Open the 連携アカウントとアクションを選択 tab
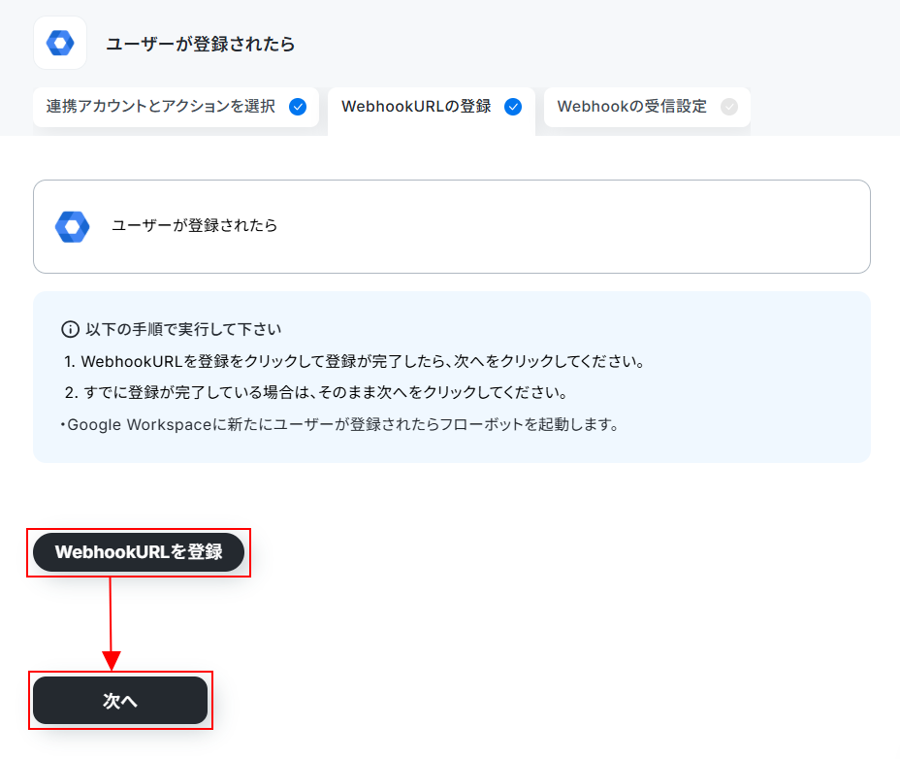 (176, 107)
